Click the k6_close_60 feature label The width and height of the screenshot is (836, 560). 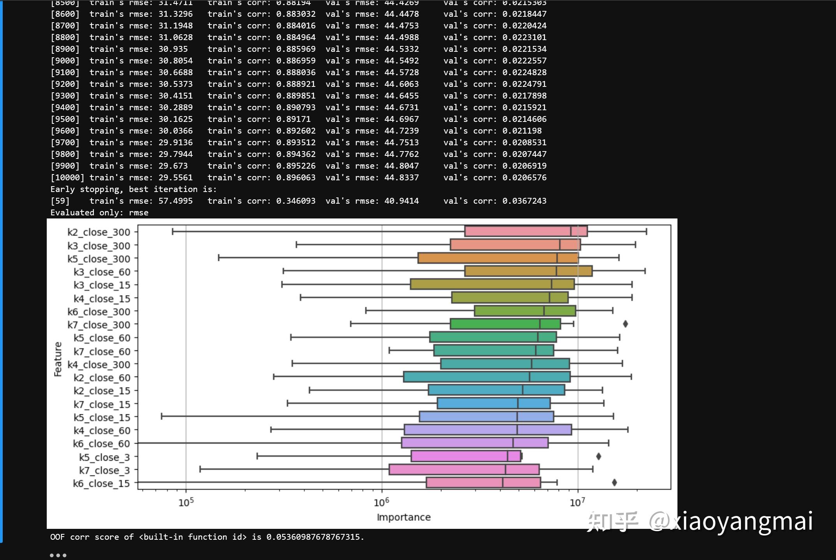click(101, 444)
